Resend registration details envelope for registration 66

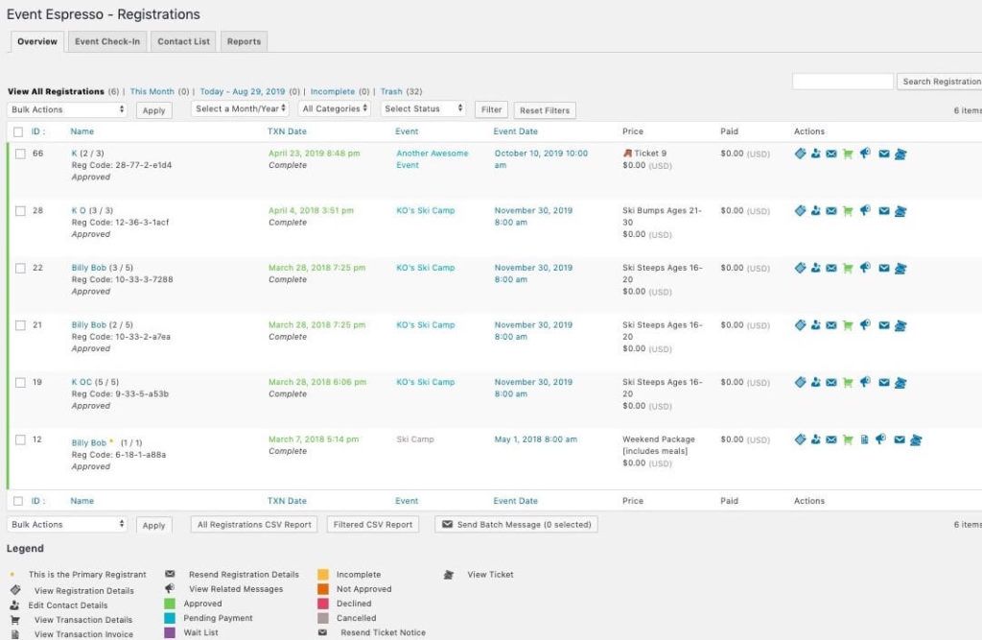point(831,154)
